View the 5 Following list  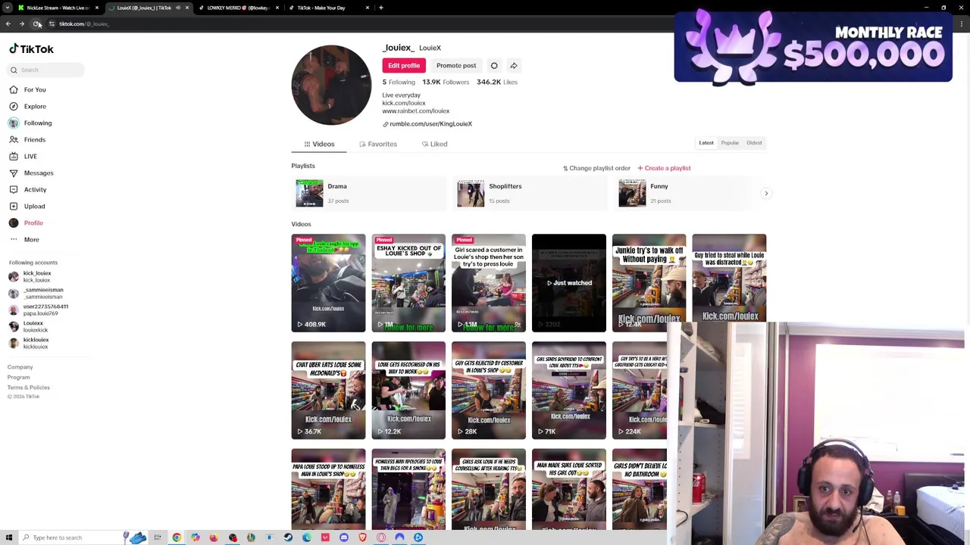399,82
